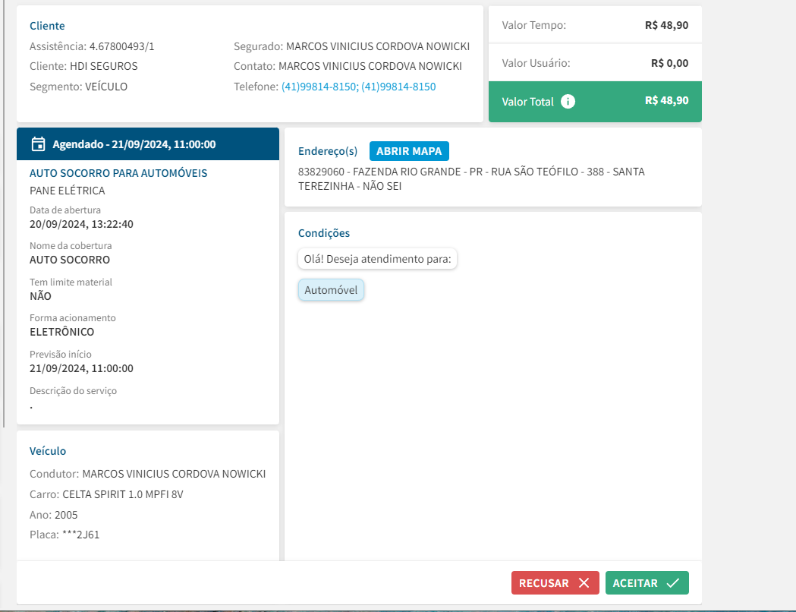
Task: Click the 'Olá! Deseja atendimento para:' message bubble
Action: tap(377, 259)
